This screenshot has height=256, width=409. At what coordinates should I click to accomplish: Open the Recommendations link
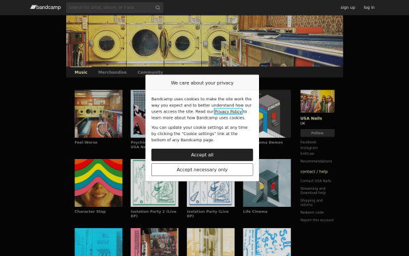click(x=316, y=161)
